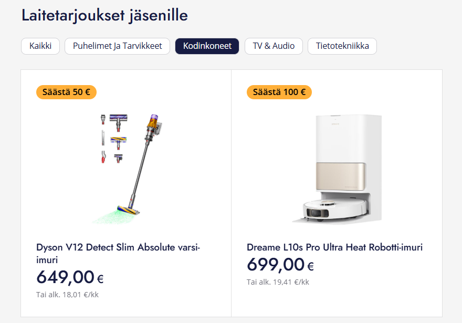This screenshot has height=323, width=462.
Task: Click the Säästä 100 € savings badge
Action: point(279,92)
